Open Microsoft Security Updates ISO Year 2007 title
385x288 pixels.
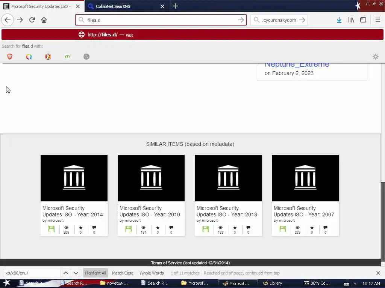(x=304, y=211)
